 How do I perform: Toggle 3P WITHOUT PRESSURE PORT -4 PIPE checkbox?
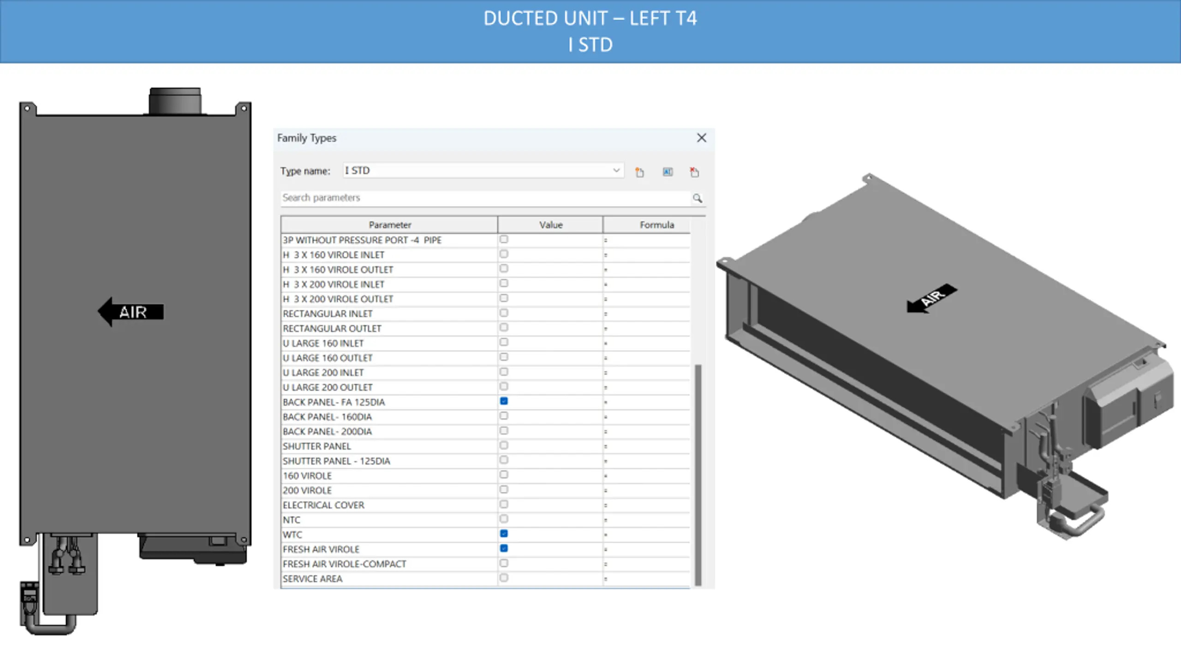pos(504,239)
